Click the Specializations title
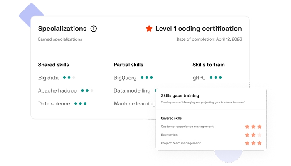Image resolution: width=291 pixels, height=166 pixels. pyautogui.click(x=62, y=29)
